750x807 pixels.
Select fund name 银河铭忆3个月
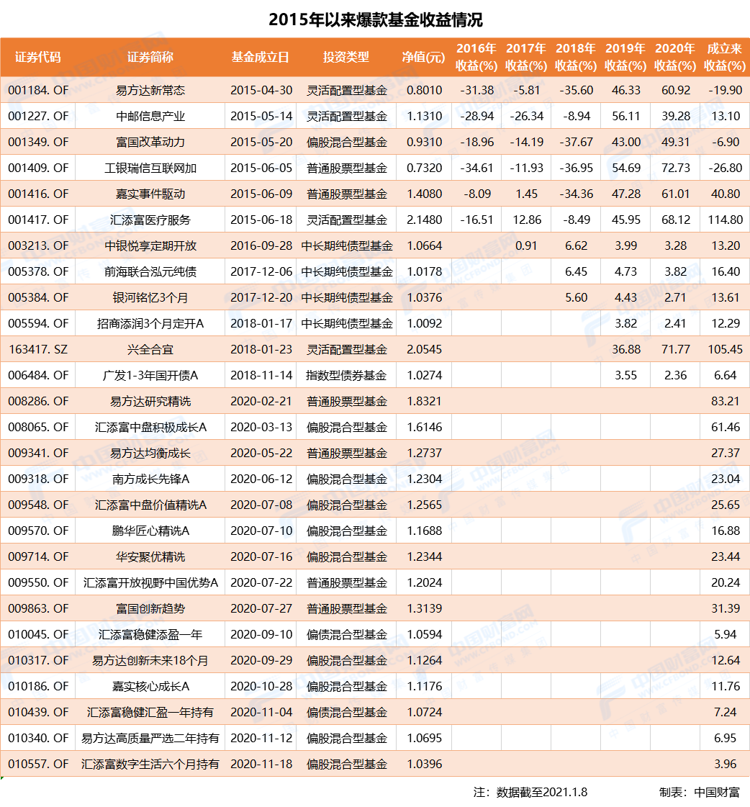point(150,297)
